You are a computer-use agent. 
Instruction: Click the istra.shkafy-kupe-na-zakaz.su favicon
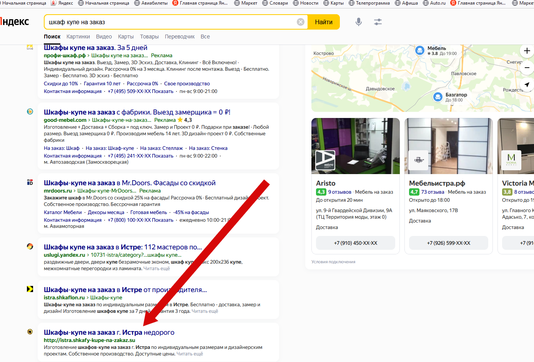point(30,332)
